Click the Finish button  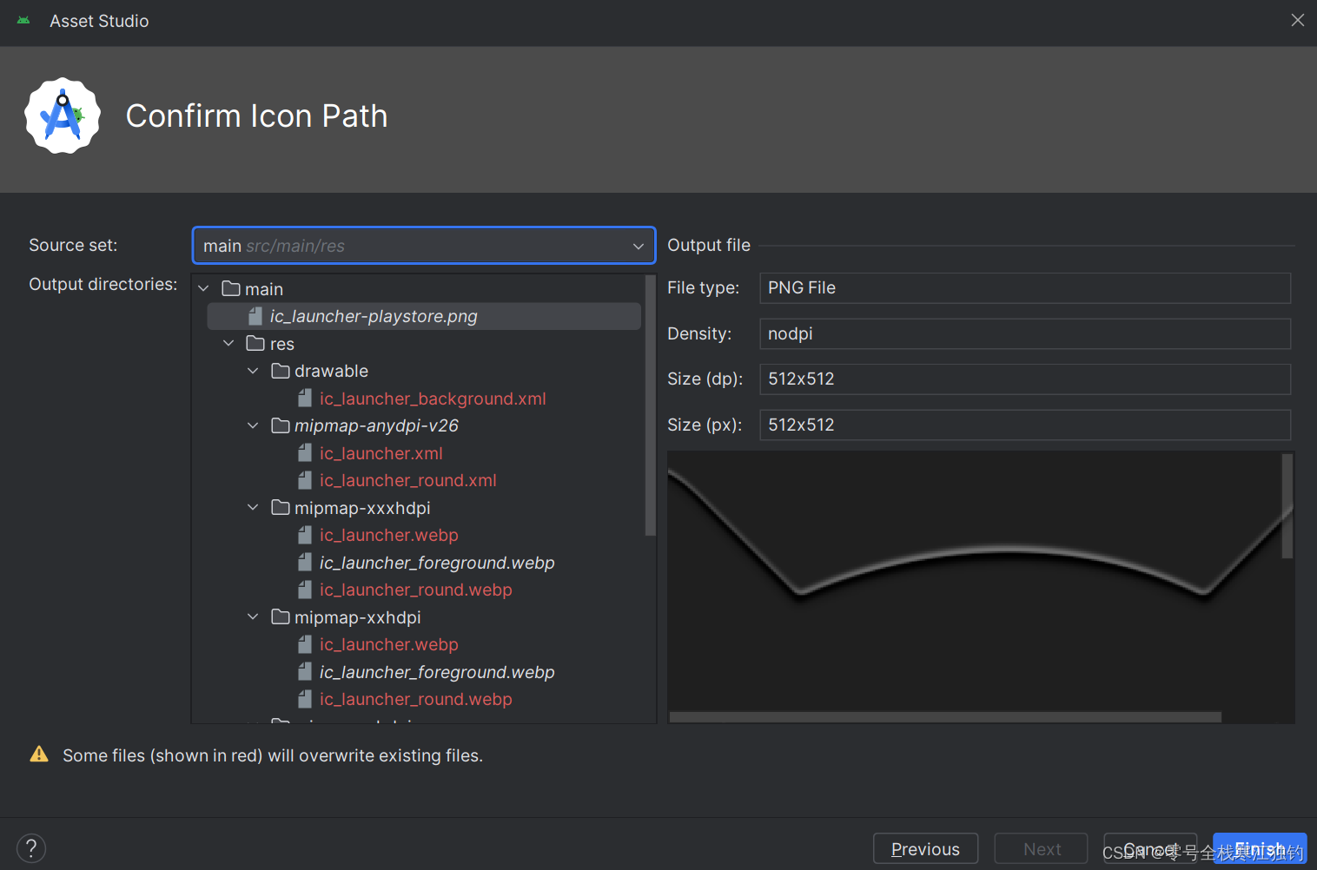pos(1260,848)
